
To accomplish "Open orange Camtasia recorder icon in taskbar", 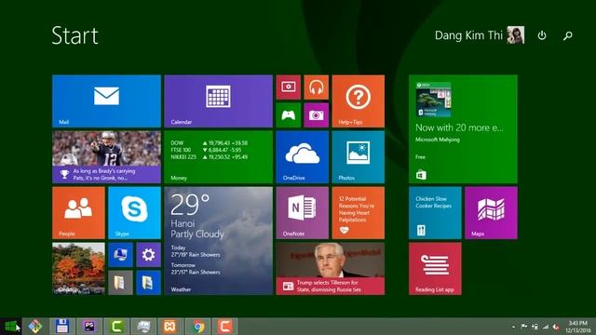I will [224, 327].
